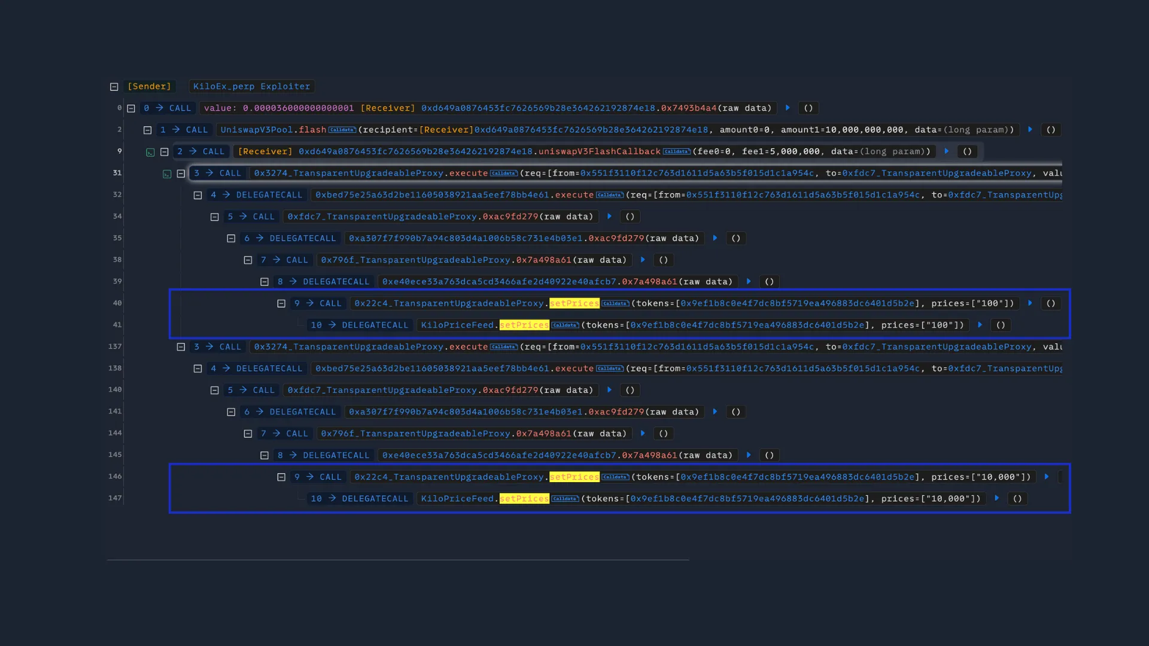Click calldata badge on line 138 delegatecall execute

coord(610,368)
